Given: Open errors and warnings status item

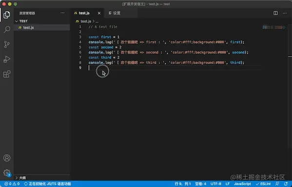Looking at the screenshot, I should pos(12,184).
